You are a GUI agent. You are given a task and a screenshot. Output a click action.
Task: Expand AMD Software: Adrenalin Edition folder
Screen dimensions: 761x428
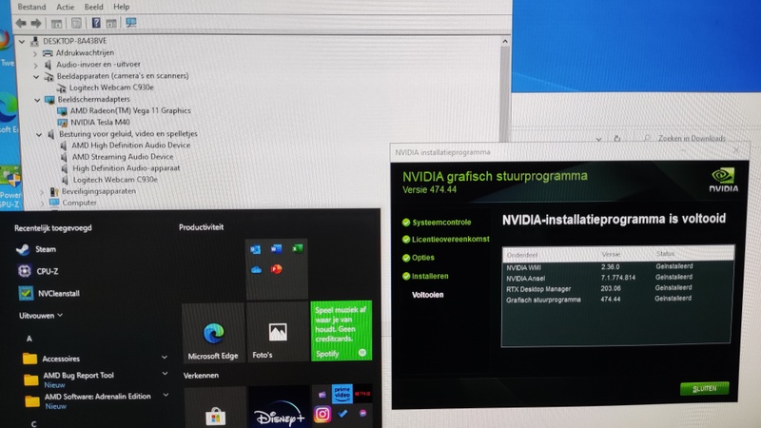[166, 395]
